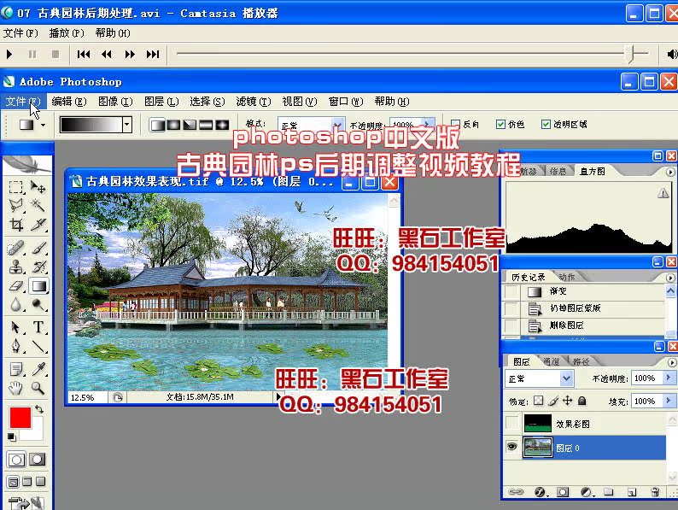Hide 图层 0 using its eye icon
The height and width of the screenshot is (510, 678).
511,446
